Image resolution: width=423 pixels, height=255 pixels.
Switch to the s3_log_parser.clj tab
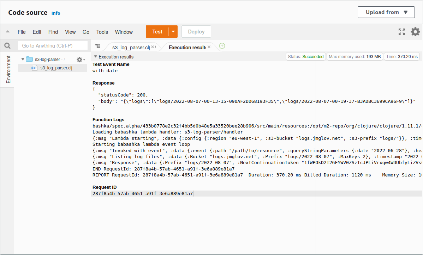click(x=131, y=47)
